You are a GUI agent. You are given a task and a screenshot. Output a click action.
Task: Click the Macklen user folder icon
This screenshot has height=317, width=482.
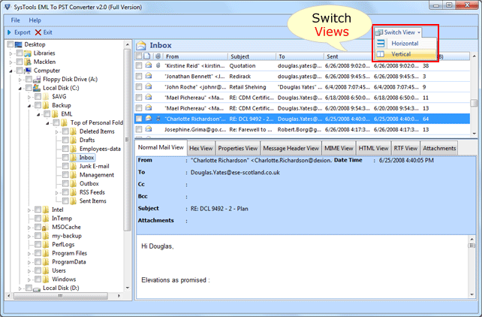(x=28, y=62)
